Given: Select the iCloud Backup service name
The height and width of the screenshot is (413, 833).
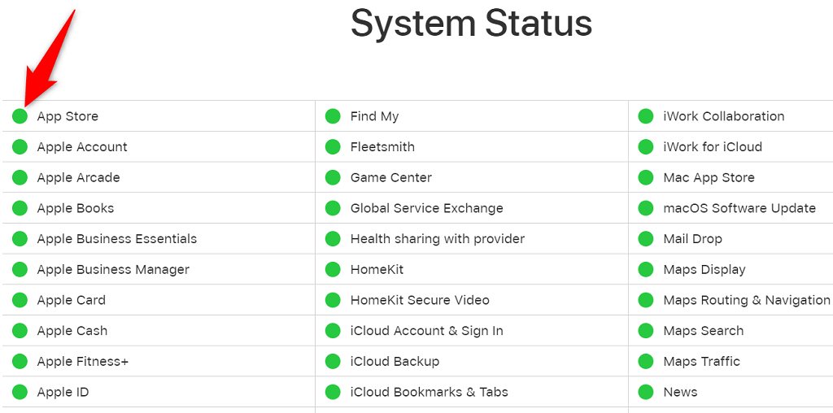Looking at the screenshot, I should (x=395, y=362).
